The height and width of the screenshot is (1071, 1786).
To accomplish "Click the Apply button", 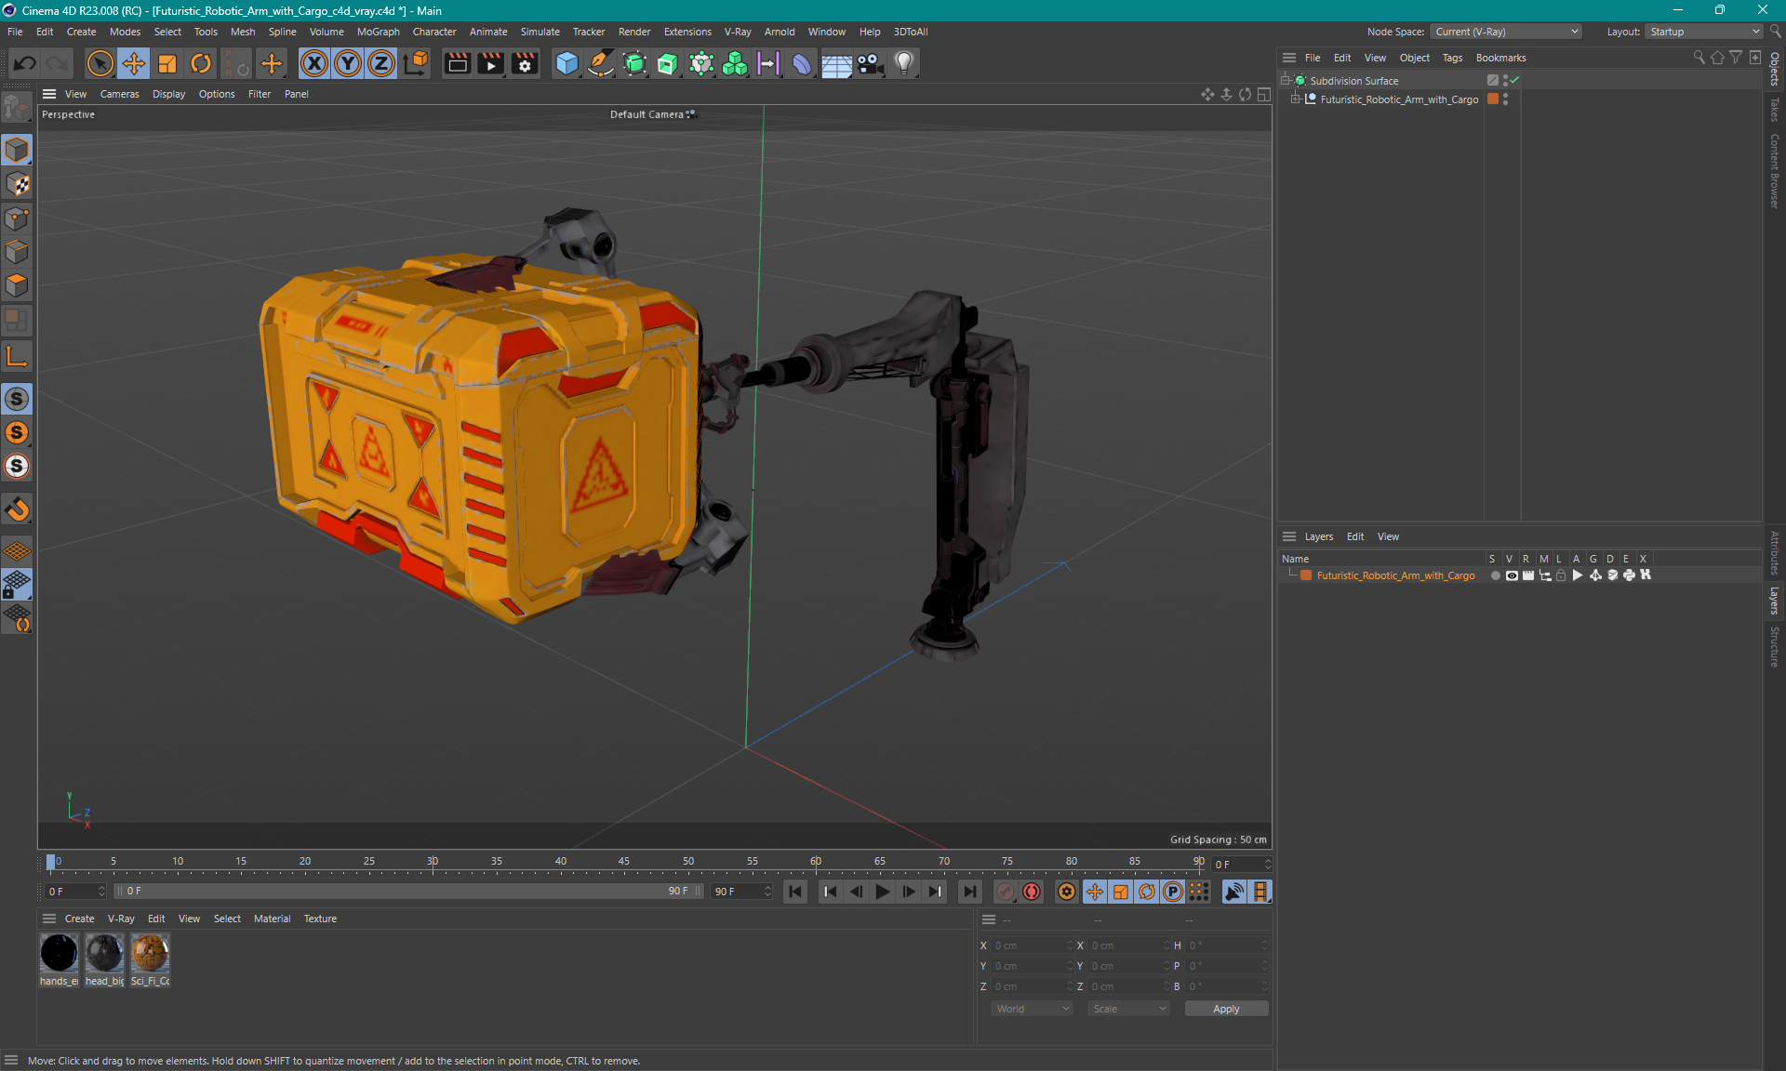I will 1226,1009.
